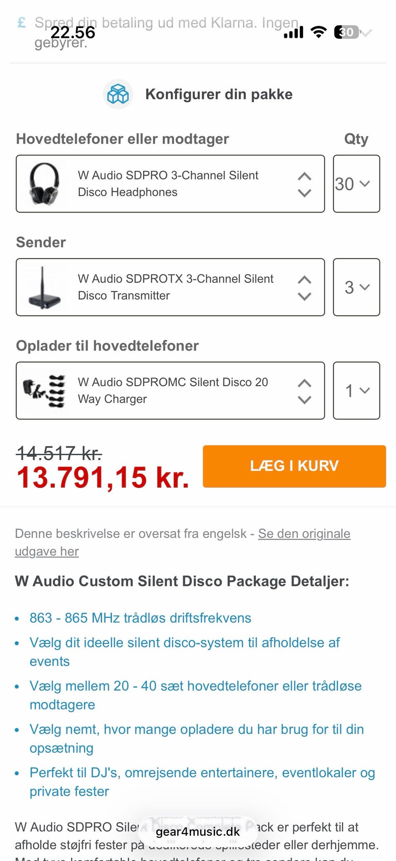Tap the package configuration box icon

click(118, 94)
